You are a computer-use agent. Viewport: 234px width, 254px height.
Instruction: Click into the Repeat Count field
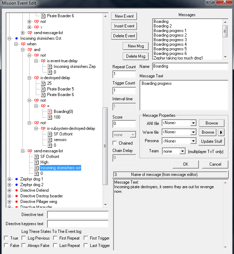coord(124,74)
